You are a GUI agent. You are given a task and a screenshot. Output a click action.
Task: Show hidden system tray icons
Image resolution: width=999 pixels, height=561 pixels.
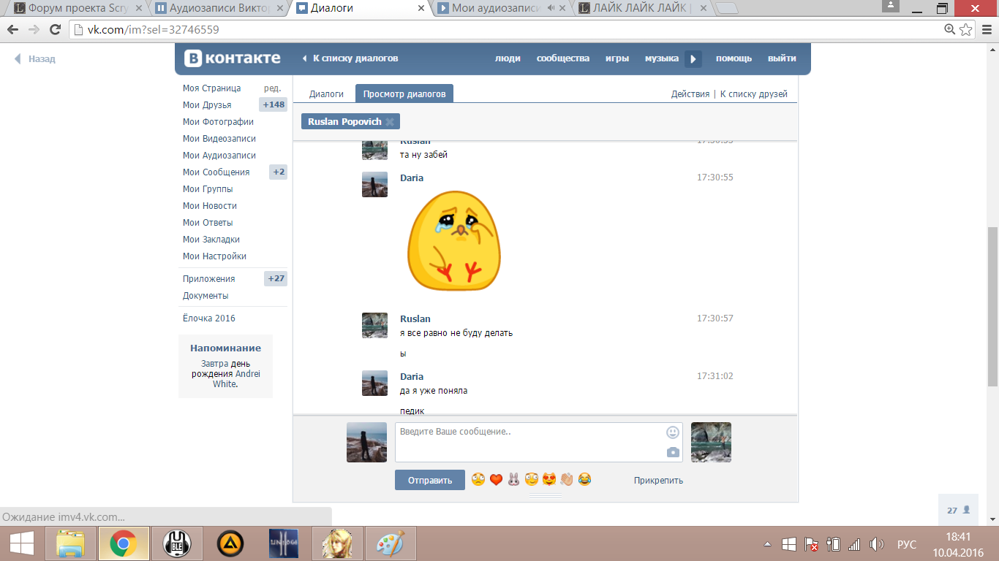(767, 544)
